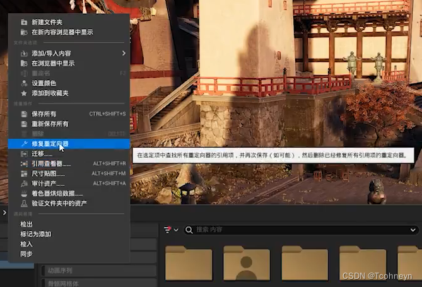Select 审计资产 menu entry
422x287 pixels.
(69, 184)
